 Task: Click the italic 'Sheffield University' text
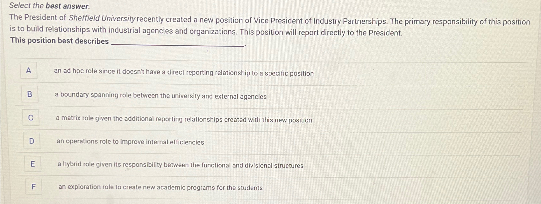tap(102, 18)
